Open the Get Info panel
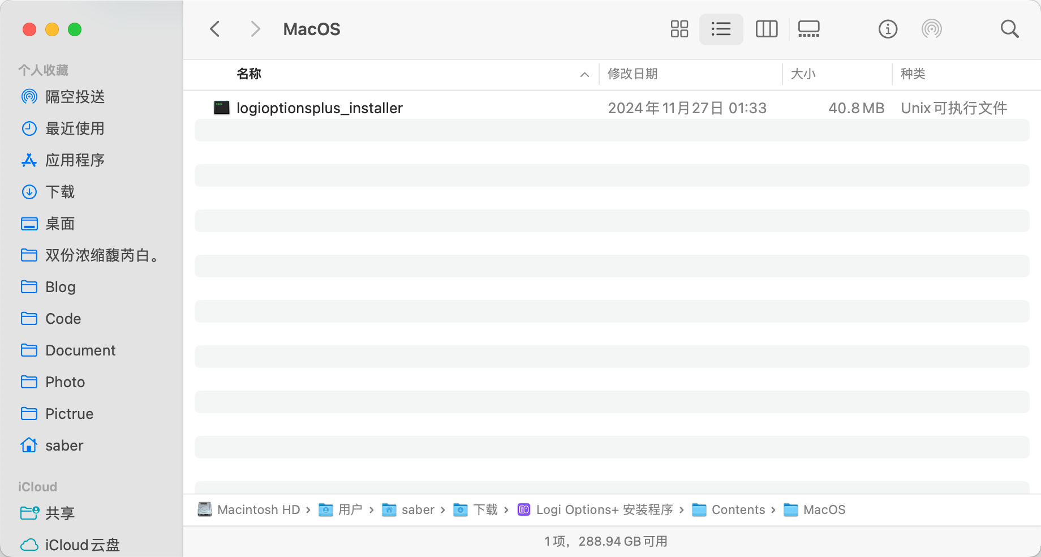Image resolution: width=1041 pixels, height=557 pixels. [x=888, y=29]
